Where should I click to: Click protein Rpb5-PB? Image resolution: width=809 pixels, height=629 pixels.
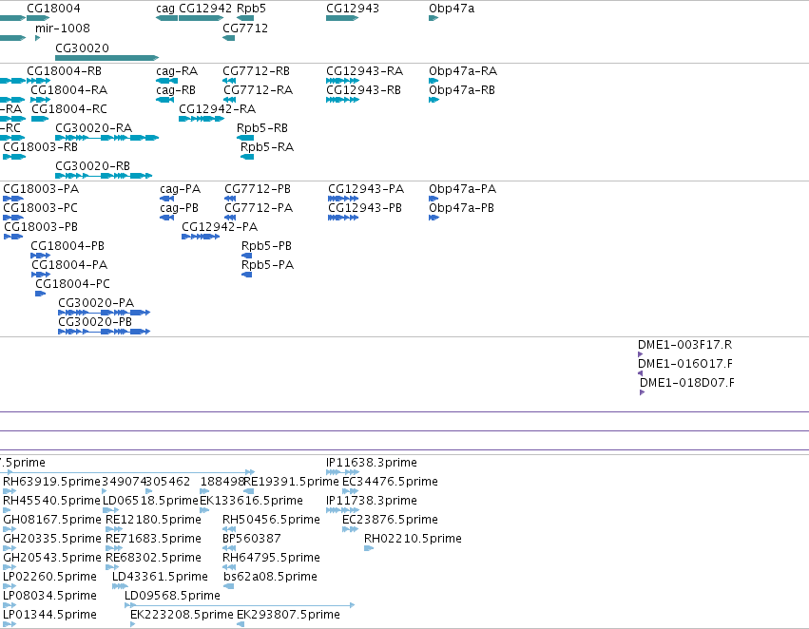266,246
